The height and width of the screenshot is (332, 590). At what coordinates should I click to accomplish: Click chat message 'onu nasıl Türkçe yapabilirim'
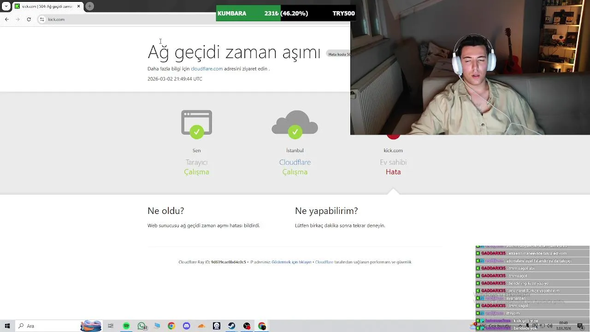(x=534, y=291)
